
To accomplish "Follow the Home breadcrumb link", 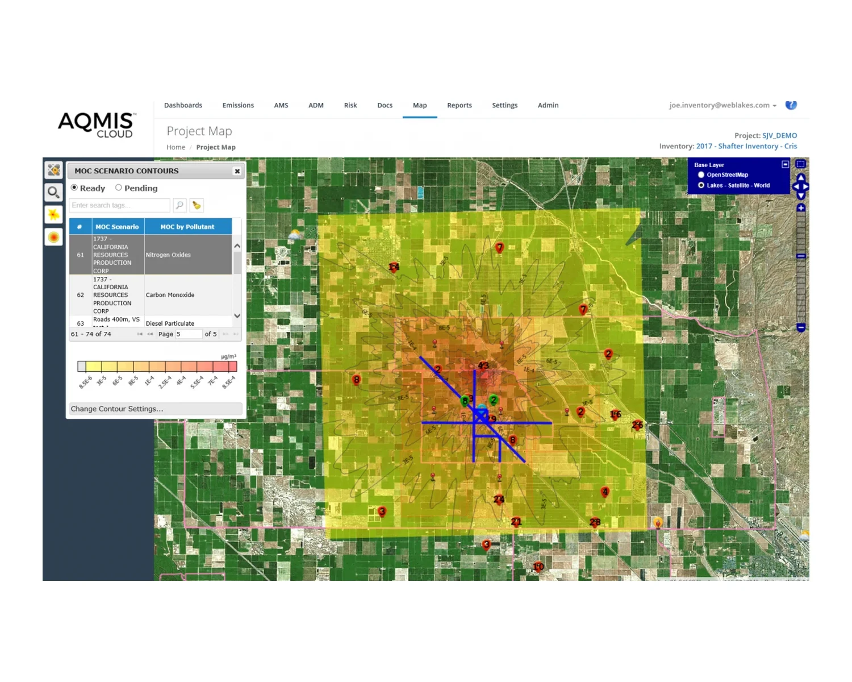I will tap(176, 147).
